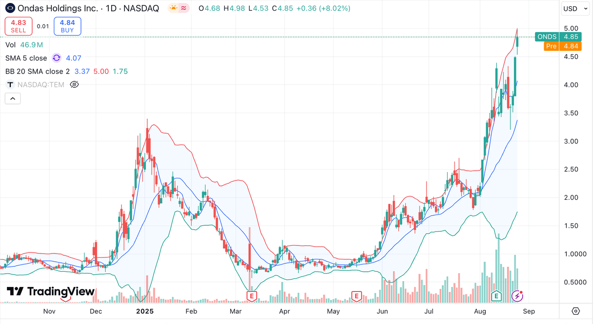Click the red earnings marker in March
Image resolution: width=593 pixels, height=324 pixels.
click(252, 296)
